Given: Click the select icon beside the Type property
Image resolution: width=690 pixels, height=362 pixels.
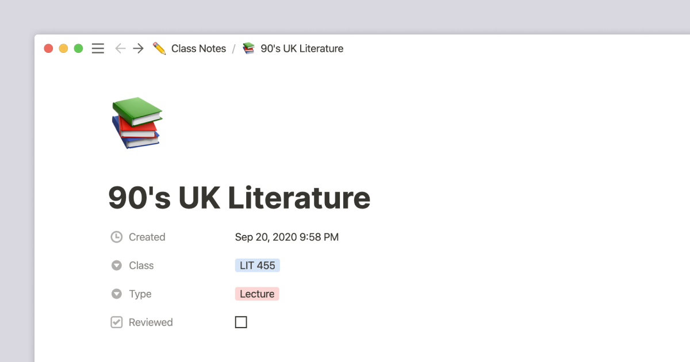Looking at the screenshot, I should click(x=116, y=294).
